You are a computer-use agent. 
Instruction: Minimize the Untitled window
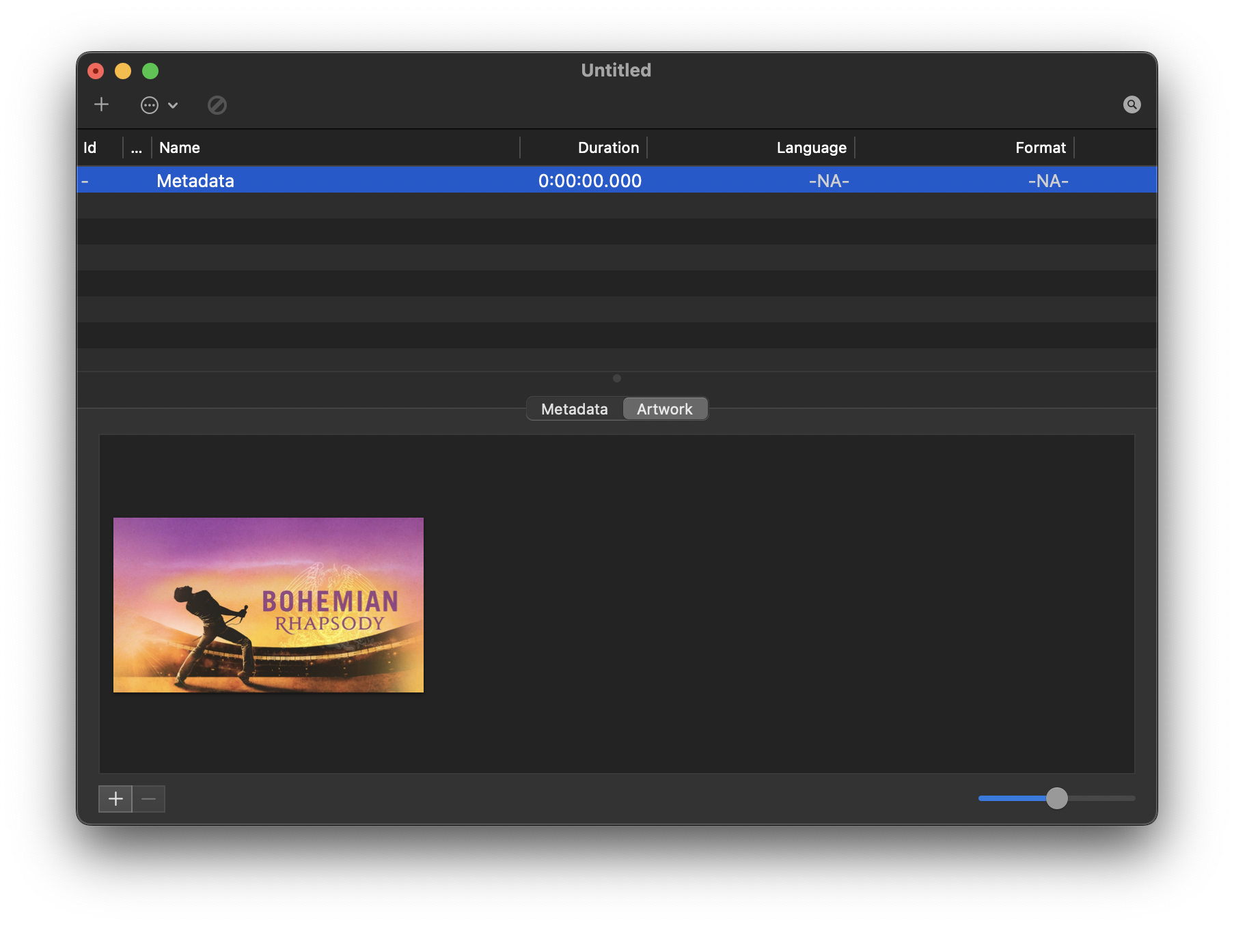tap(123, 71)
